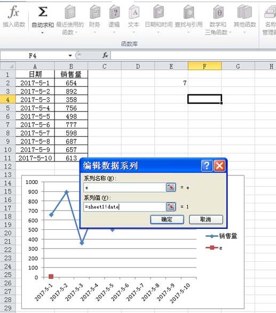Open Date and Time functions icon
The width and height of the screenshot is (276, 313).
tap(159, 12)
